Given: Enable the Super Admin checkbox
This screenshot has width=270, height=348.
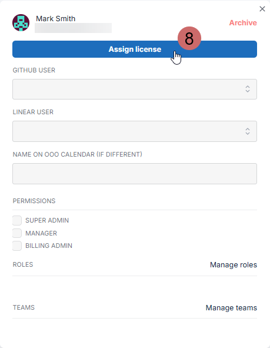Looking at the screenshot, I should click(17, 220).
